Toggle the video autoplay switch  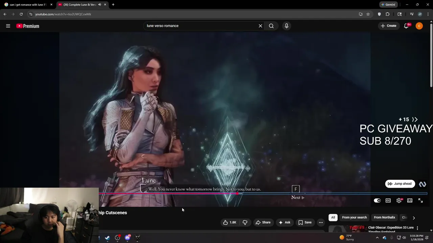pyautogui.click(x=377, y=200)
